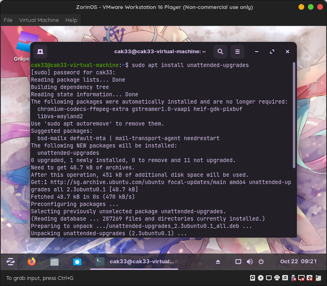
Task: Launch Firefox from the taskbar
Action: coord(31,262)
